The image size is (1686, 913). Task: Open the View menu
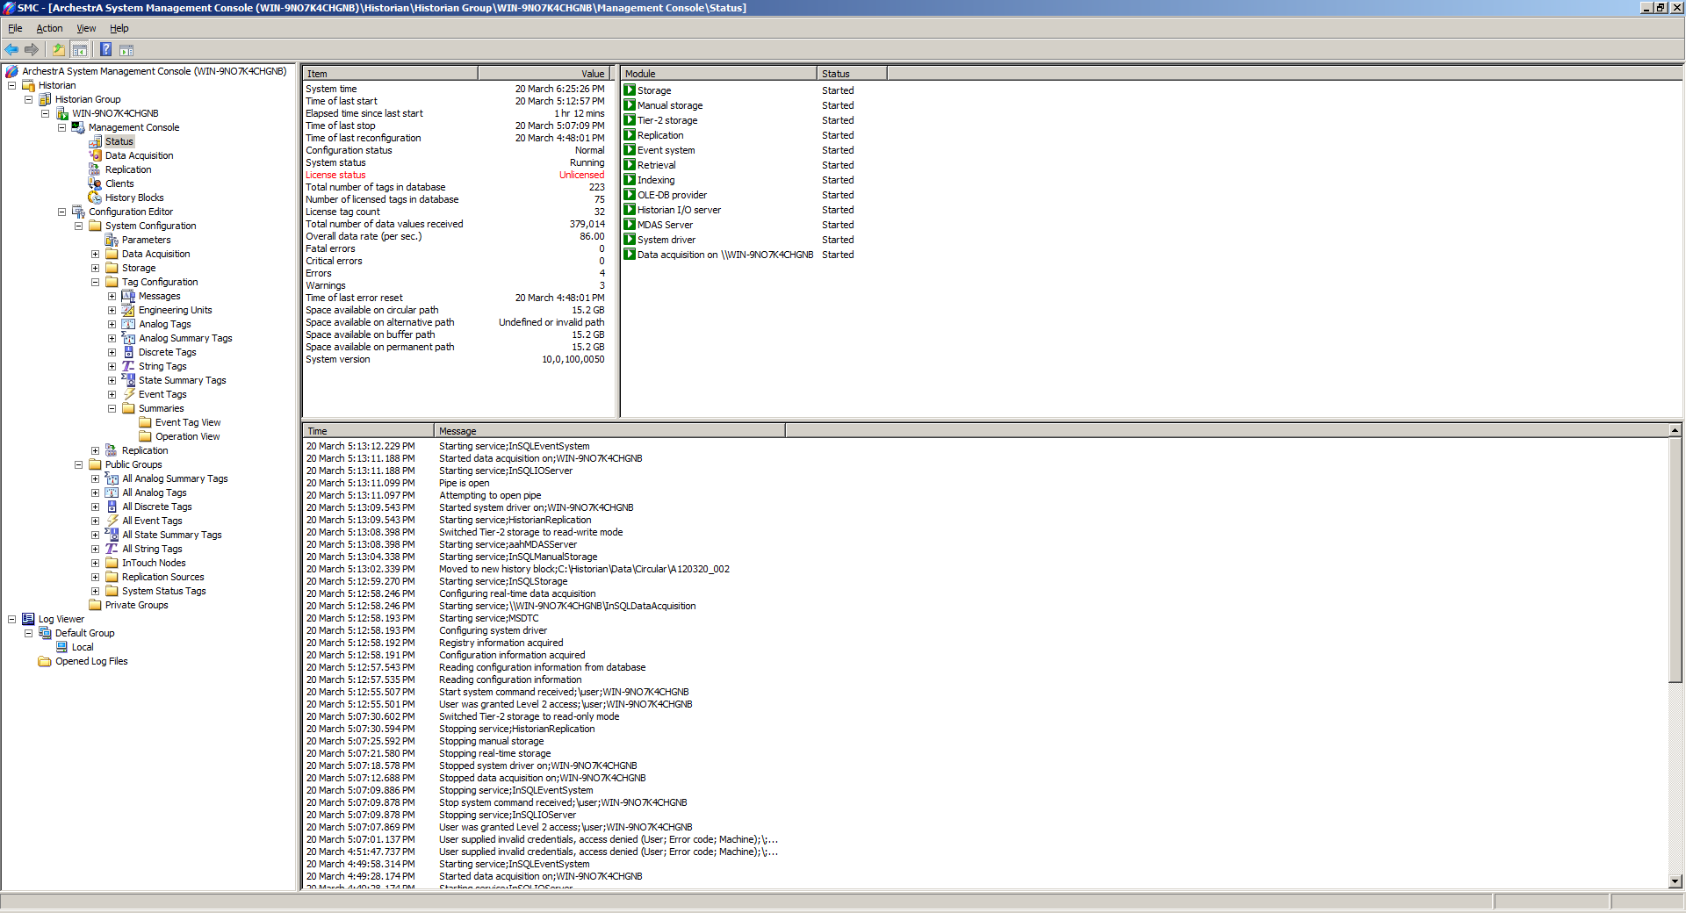pyautogui.click(x=86, y=28)
